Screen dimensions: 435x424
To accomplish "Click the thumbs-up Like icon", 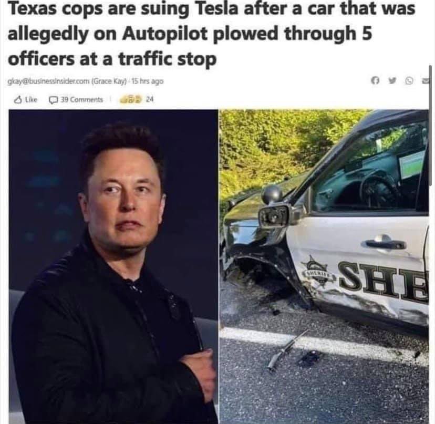I will pos(18,99).
